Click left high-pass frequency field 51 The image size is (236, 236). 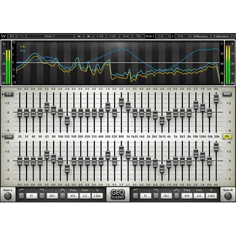tap(32, 196)
